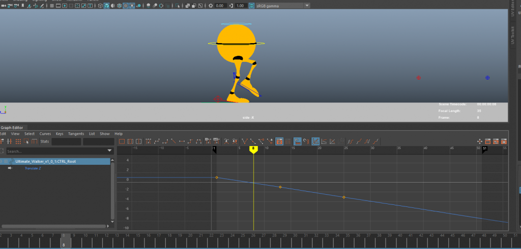Set Step tangents in Graph Editor toolbar

[190, 141]
